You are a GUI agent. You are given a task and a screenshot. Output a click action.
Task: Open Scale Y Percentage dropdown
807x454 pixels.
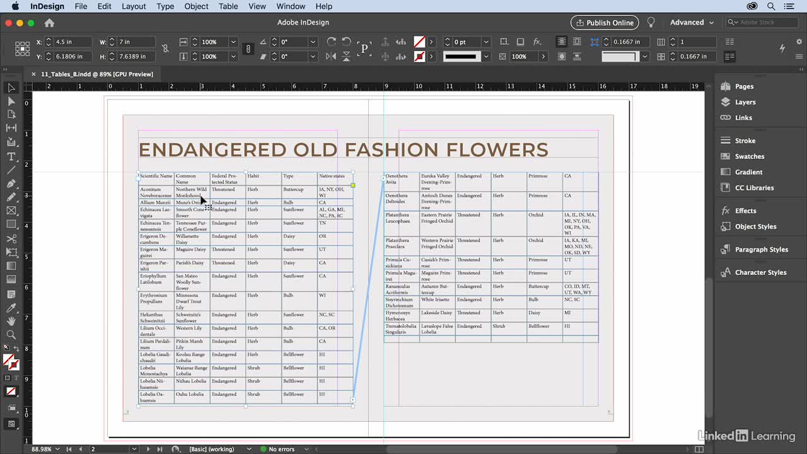[x=233, y=56]
